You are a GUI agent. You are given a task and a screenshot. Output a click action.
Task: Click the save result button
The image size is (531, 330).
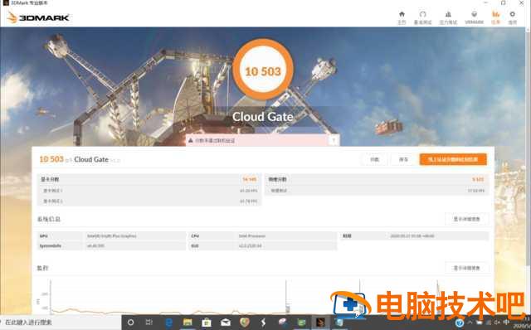(x=403, y=159)
